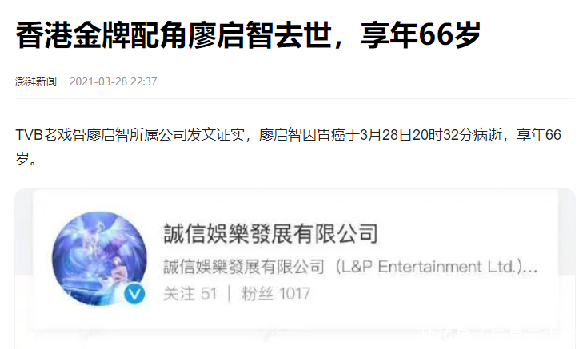Image resolution: width=587 pixels, height=349 pixels.
Task: Open the company's round avatar picture
Action: [x=100, y=259]
